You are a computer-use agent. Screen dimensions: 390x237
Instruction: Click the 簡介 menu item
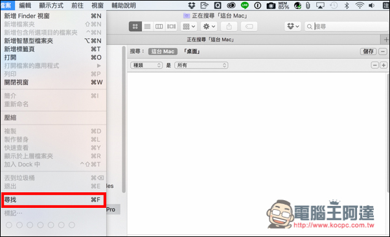coord(53,96)
